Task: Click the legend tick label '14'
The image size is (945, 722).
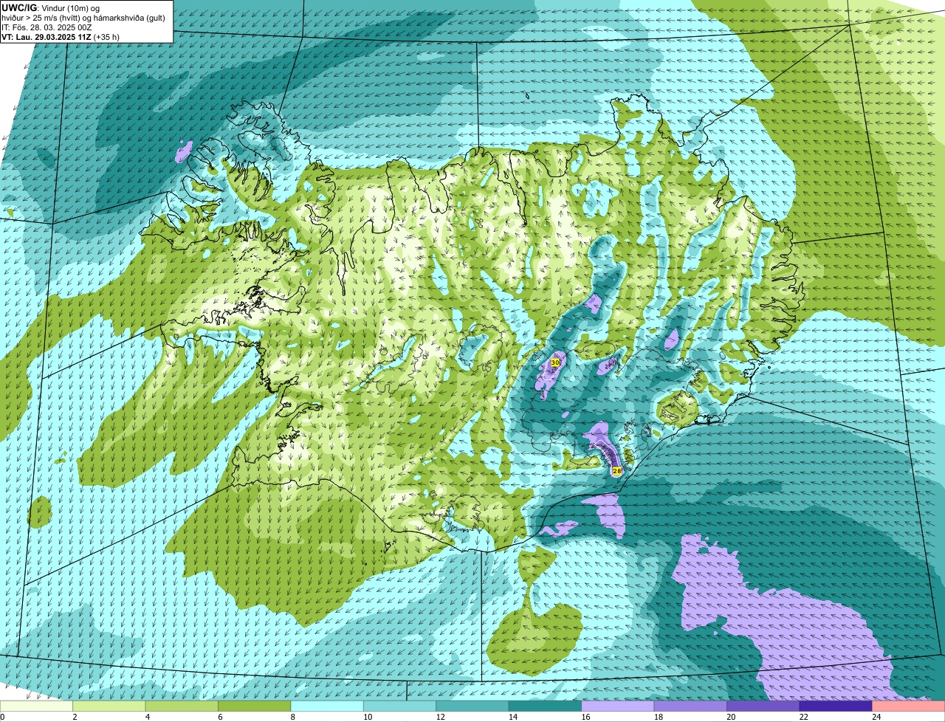Action: (x=512, y=717)
